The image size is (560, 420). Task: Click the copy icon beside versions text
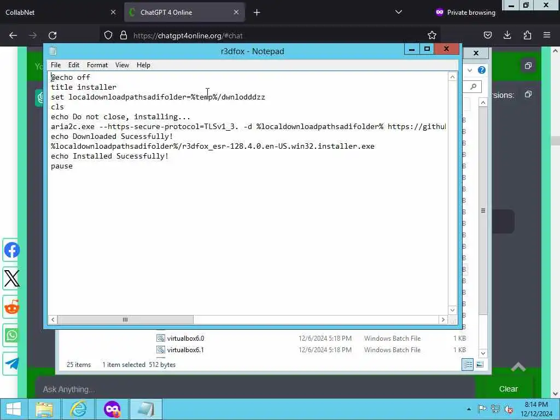(528, 94)
